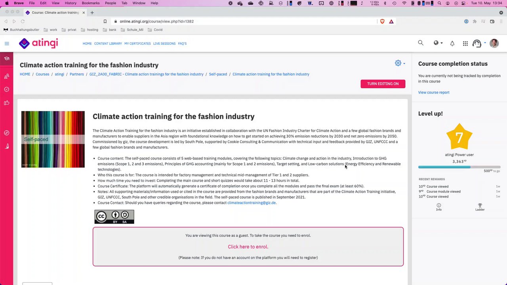This screenshot has height=285, width=507.
Task: Click the Self-paced course thumbnail
Action: tap(53, 139)
